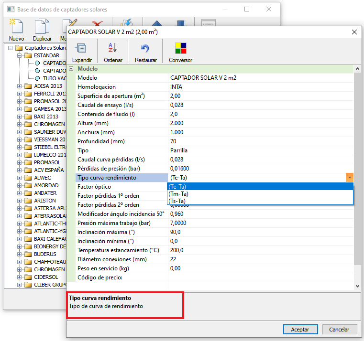Select the Inclinación máxima label

(106, 232)
